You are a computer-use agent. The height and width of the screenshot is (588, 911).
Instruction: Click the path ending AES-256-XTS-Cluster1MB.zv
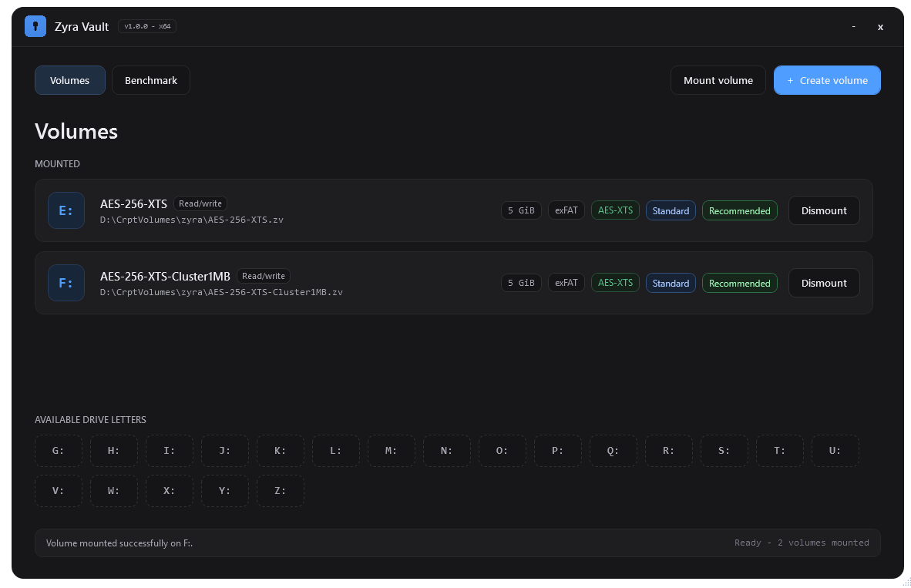pyautogui.click(x=221, y=292)
